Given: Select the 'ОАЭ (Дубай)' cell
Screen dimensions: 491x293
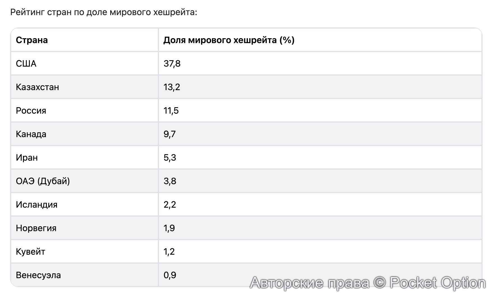Looking at the screenshot, I should pos(43,181).
